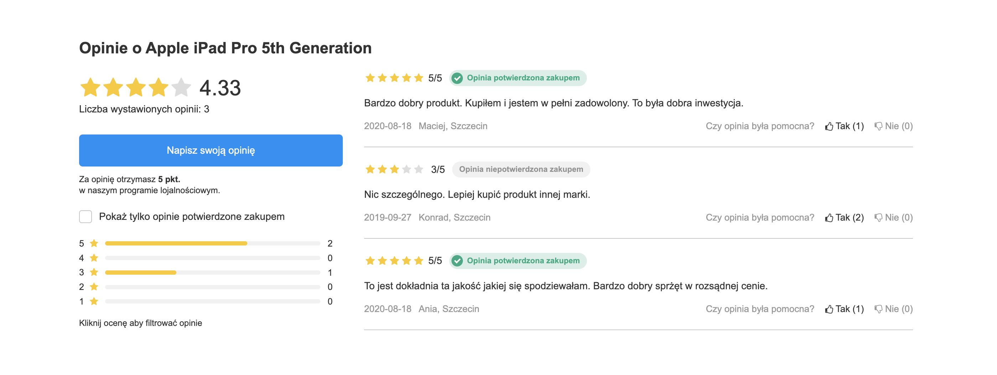
Task: Vote 'Tak (2)' on Konrad's review
Action: tap(844, 218)
